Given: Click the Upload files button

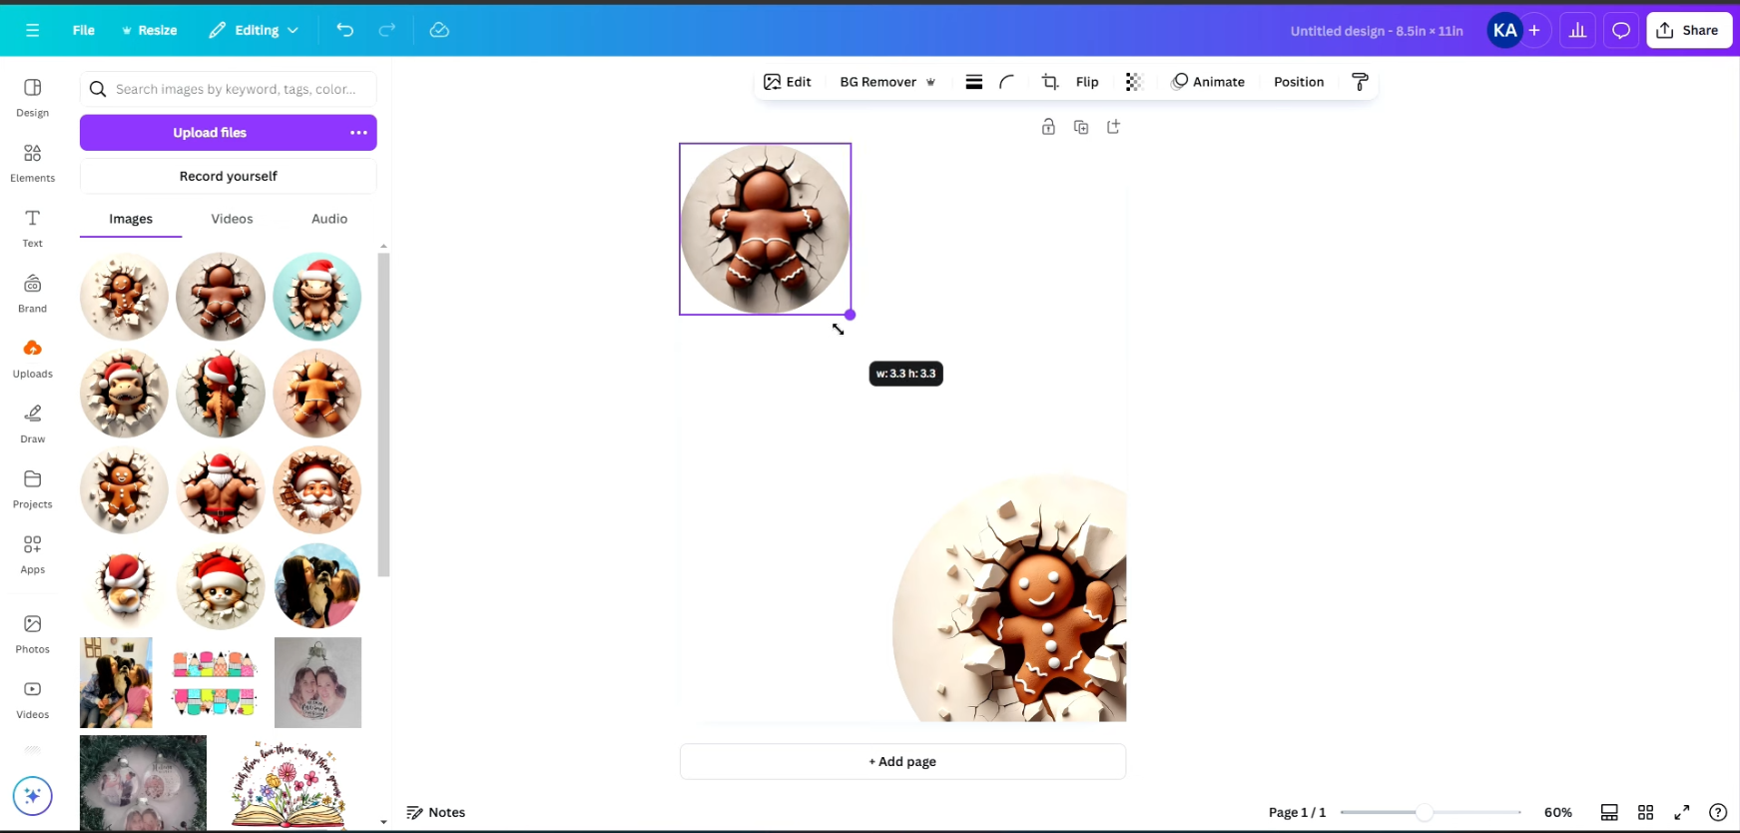Looking at the screenshot, I should (210, 133).
